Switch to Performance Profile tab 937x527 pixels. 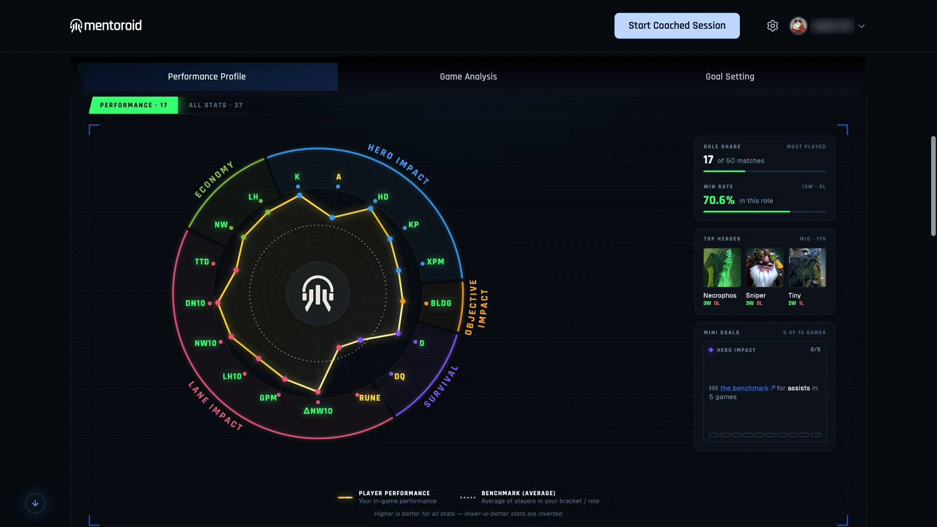click(207, 77)
